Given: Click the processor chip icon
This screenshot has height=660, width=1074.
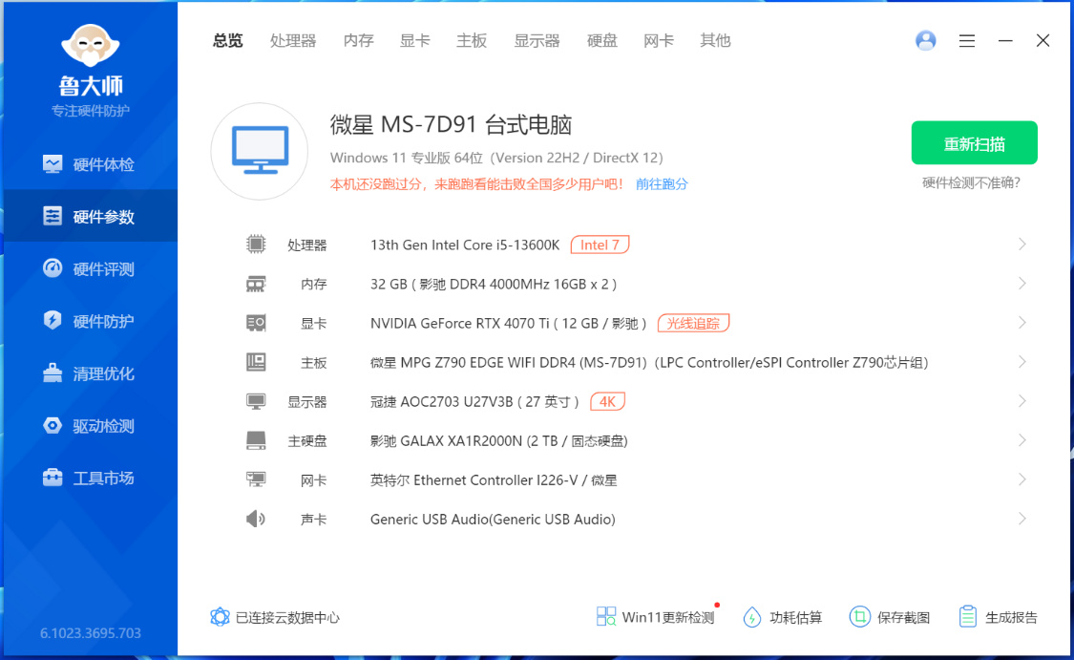Looking at the screenshot, I should point(256,244).
